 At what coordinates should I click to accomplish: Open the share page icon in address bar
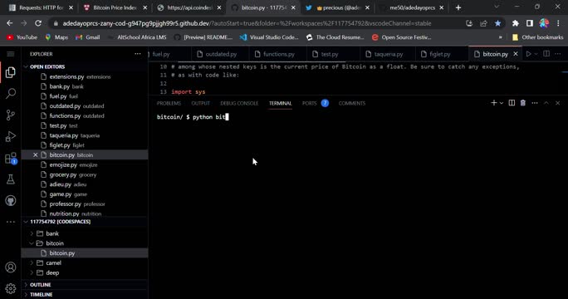coord(483,23)
